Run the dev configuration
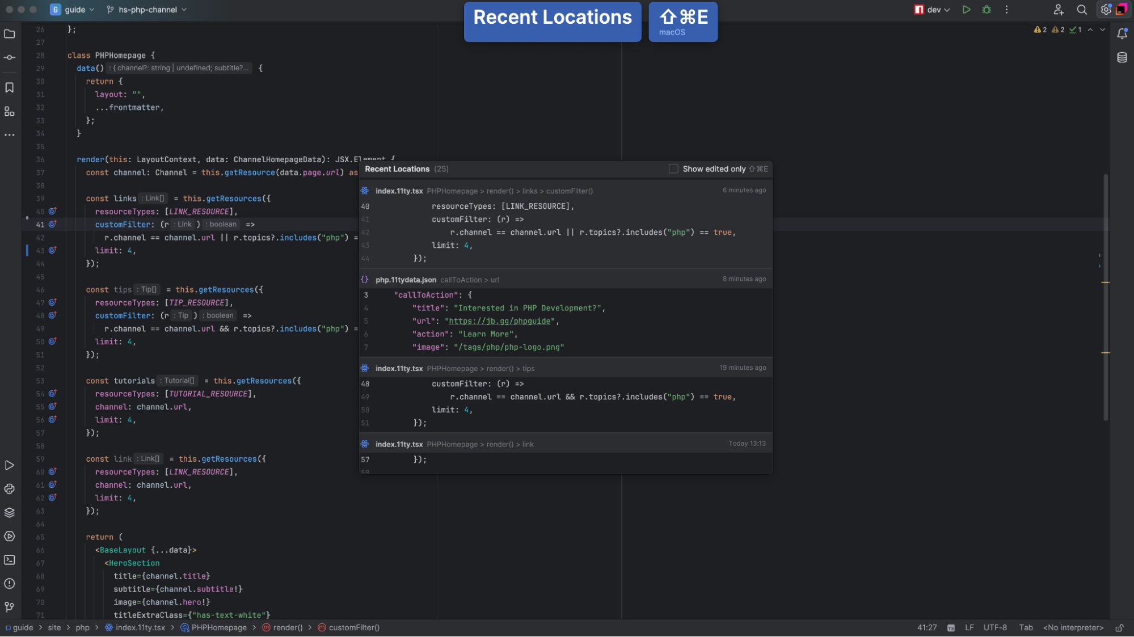 pyautogui.click(x=966, y=10)
